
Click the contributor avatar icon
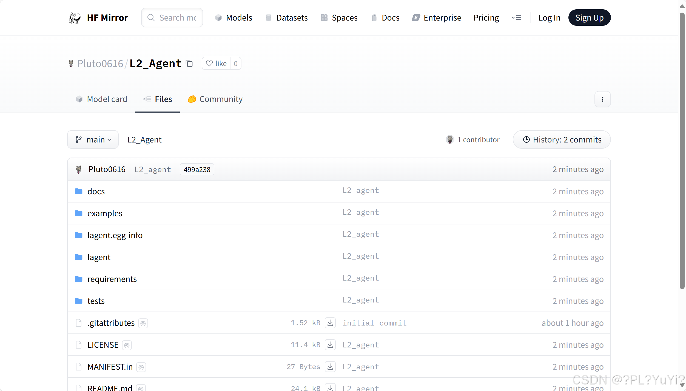(x=449, y=139)
